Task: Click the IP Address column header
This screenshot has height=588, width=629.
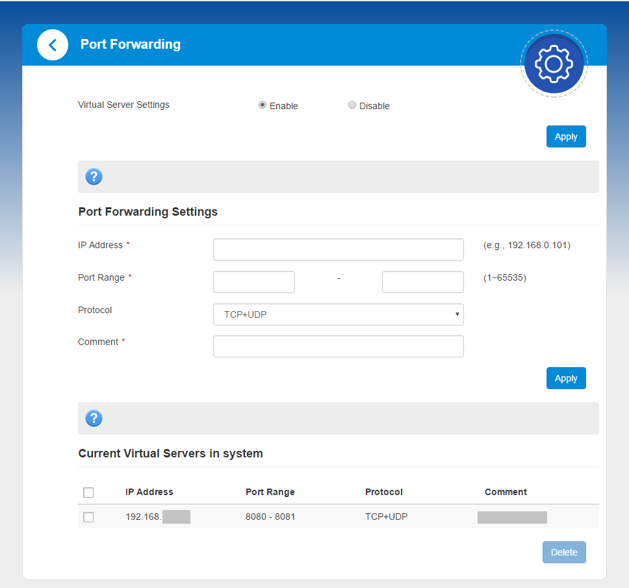Action: click(149, 492)
